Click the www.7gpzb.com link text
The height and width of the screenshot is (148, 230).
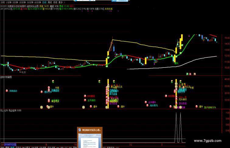(208, 141)
